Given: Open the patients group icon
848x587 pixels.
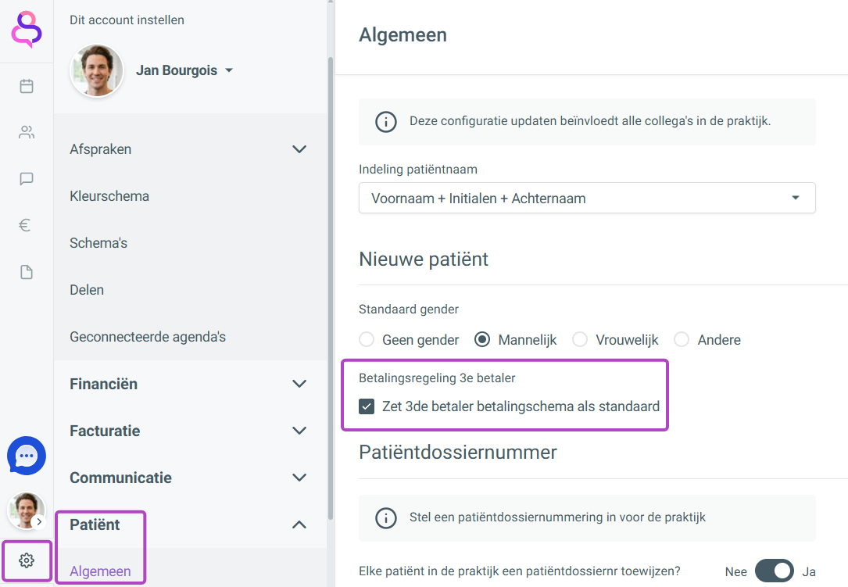Looking at the screenshot, I should tap(27, 132).
